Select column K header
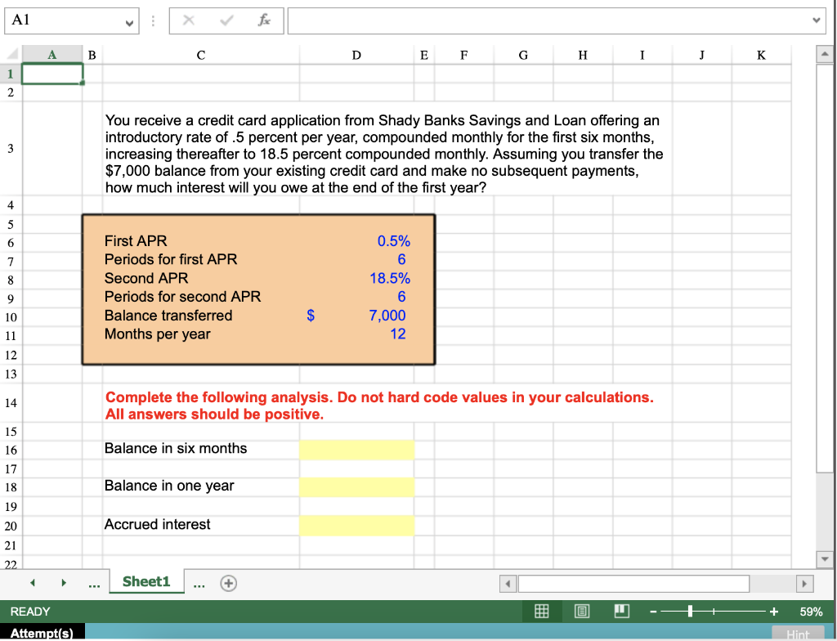Viewport: 837px width, 641px height. [761, 55]
